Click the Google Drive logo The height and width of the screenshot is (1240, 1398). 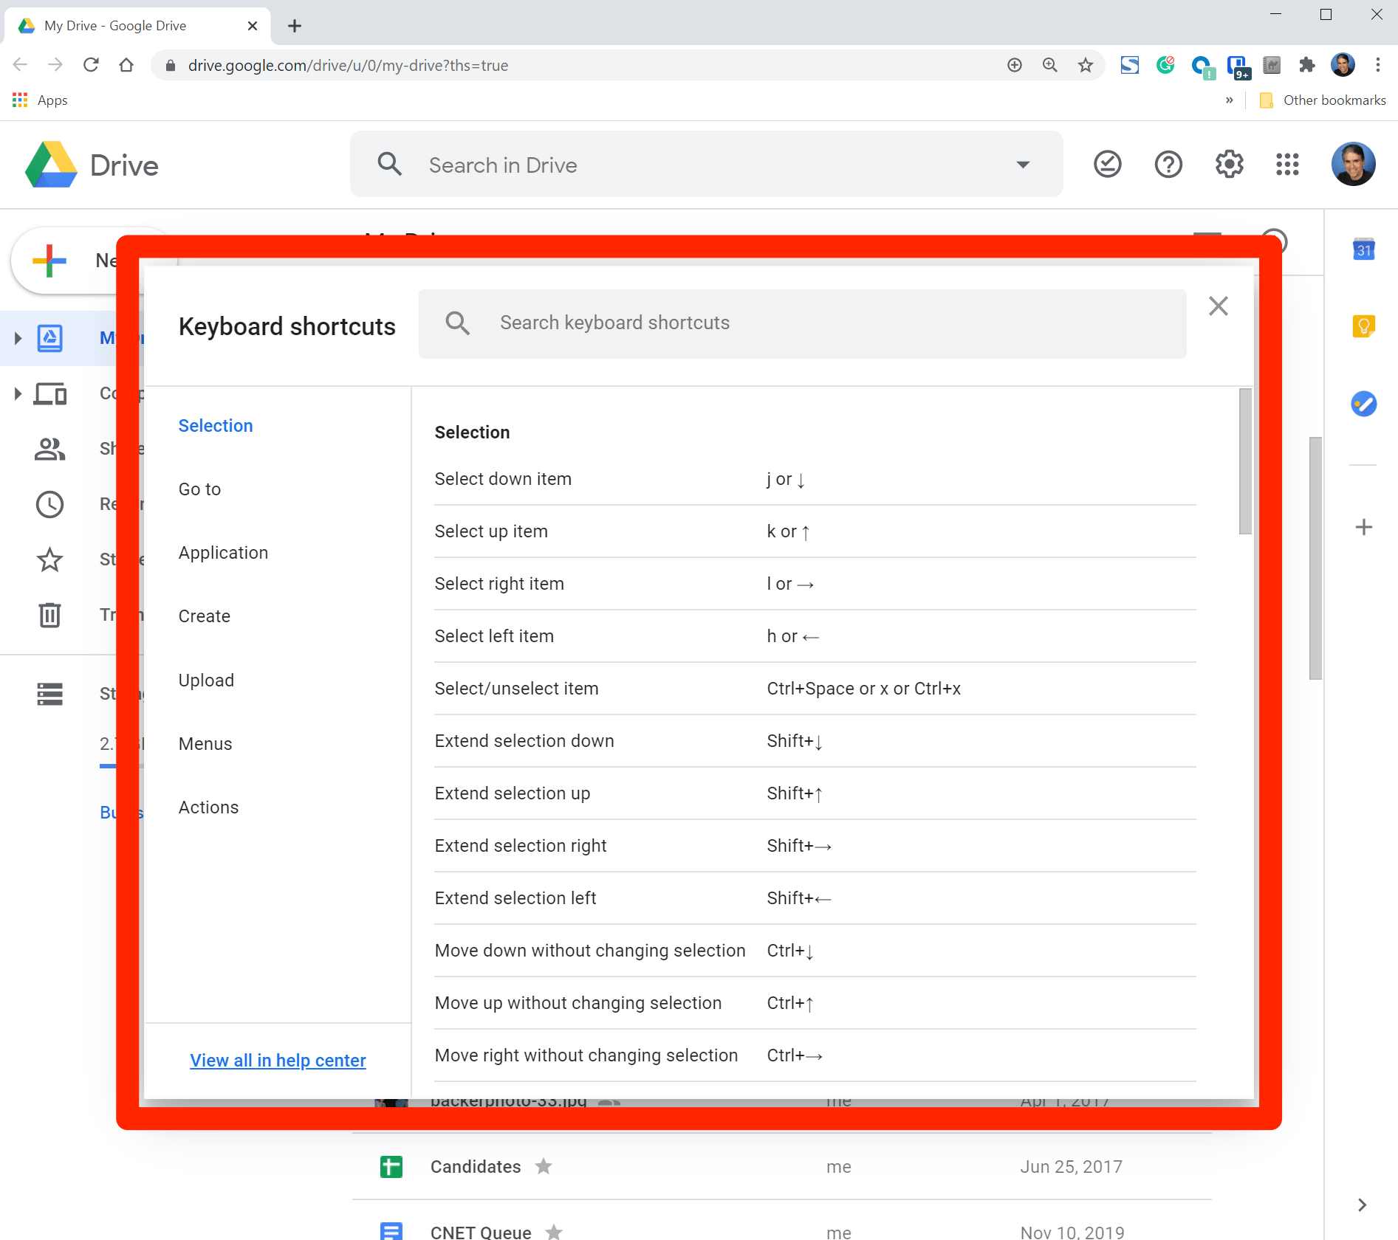[50, 165]
